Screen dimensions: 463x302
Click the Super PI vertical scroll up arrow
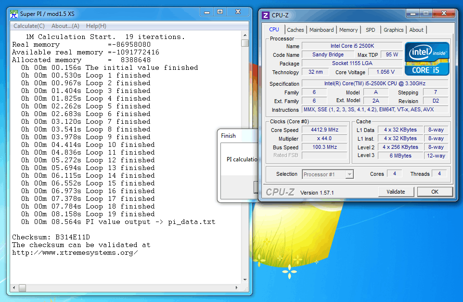click(245, 35)
